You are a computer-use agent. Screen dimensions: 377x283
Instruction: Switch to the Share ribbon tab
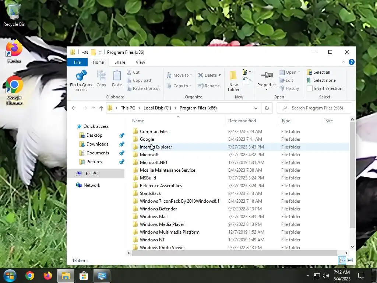tap(120, 62)
